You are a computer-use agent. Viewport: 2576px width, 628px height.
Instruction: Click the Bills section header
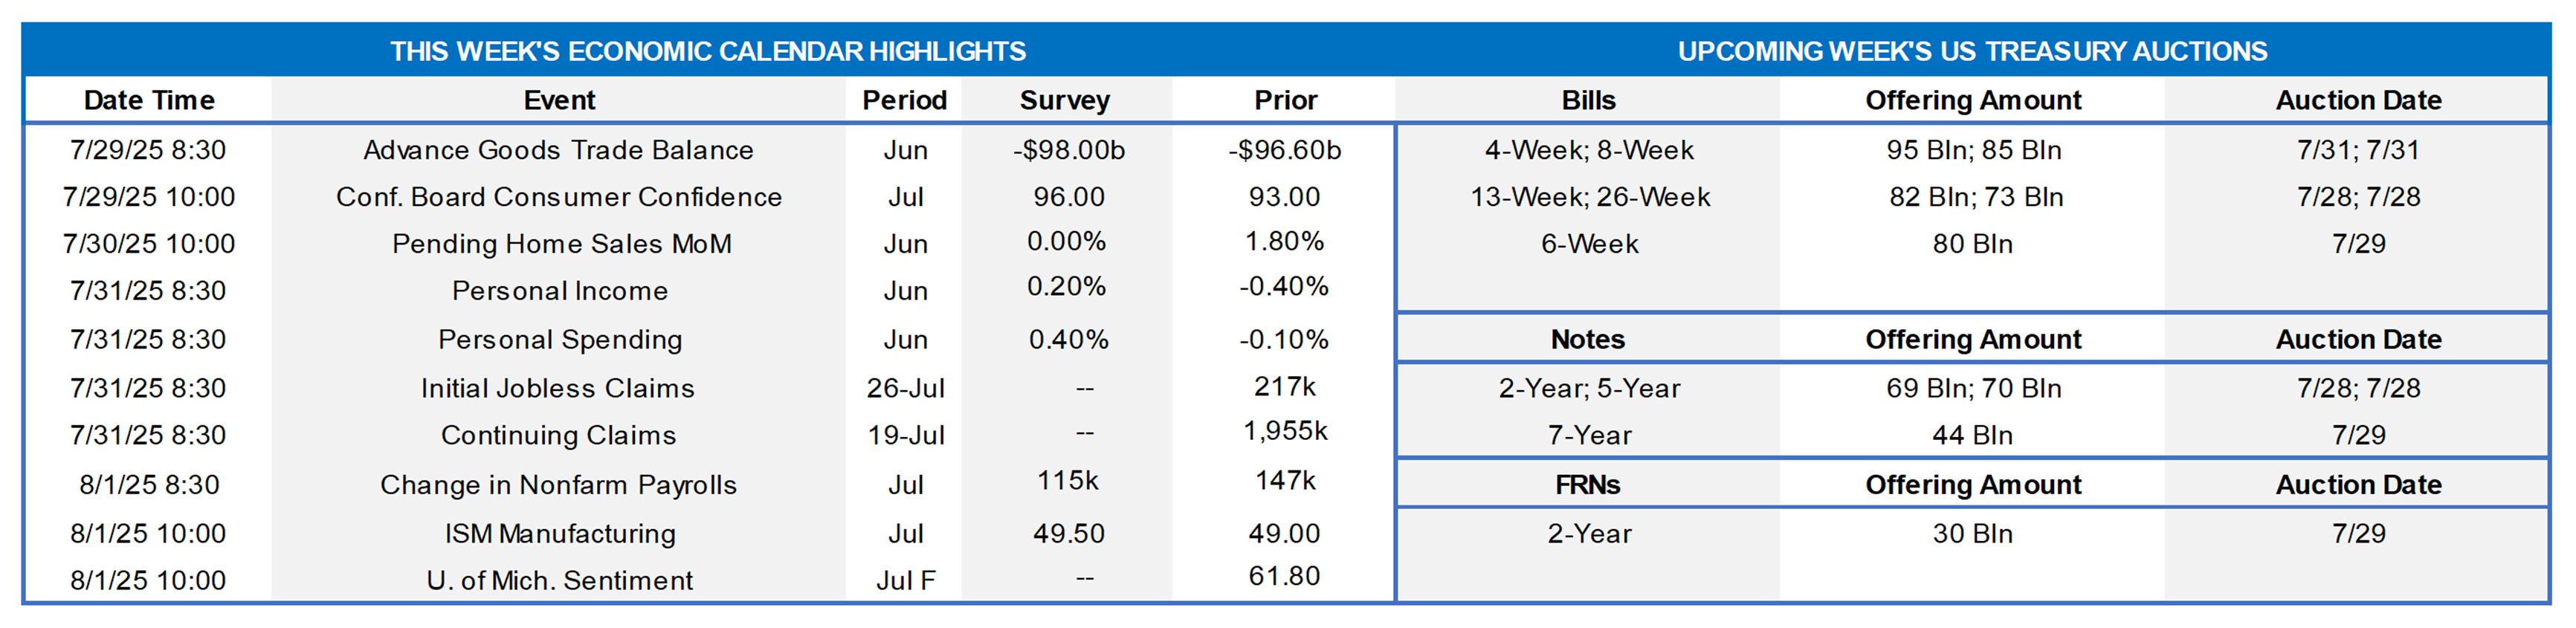1588,100
